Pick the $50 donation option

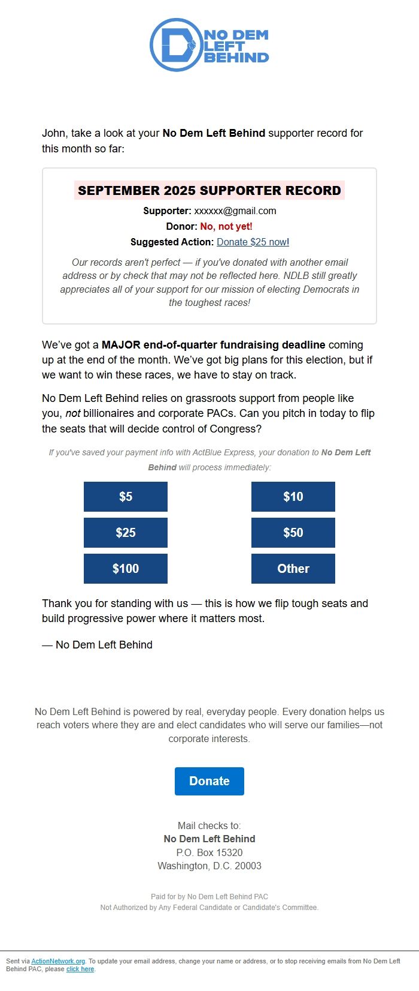pos(293,533)
